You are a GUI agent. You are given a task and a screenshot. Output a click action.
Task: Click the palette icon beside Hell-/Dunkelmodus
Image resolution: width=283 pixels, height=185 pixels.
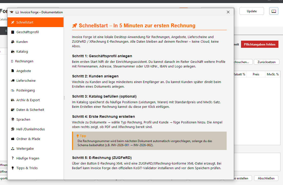pos(13,129)
